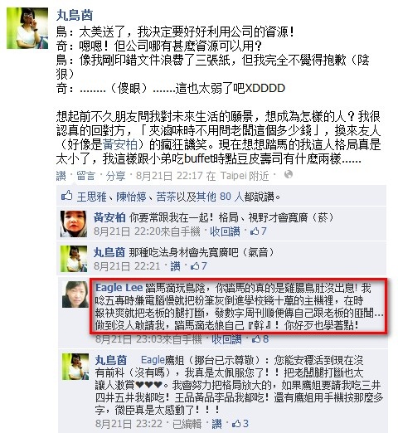
Task: Unlike Eagle Lee's comment via 收回讚
Action: tap(226, 339)
